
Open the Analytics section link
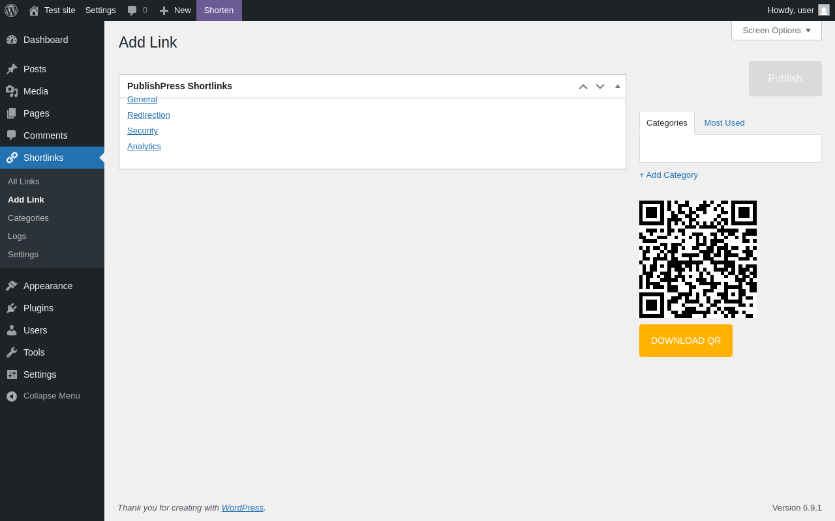coord(144,147)
